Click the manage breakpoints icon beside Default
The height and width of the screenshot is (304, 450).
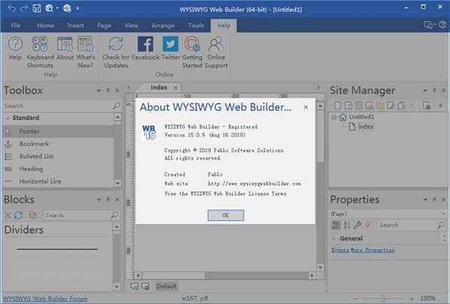pos(145,286)
